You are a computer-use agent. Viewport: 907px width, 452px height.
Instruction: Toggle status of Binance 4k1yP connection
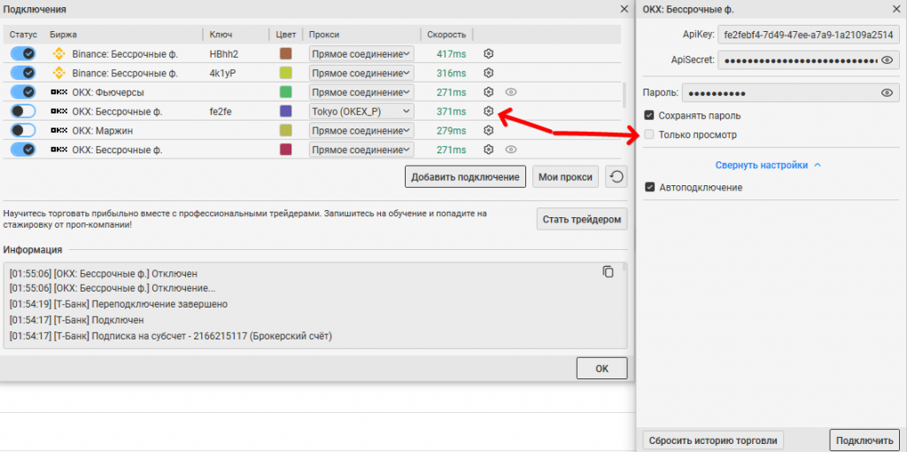point(22,73)
